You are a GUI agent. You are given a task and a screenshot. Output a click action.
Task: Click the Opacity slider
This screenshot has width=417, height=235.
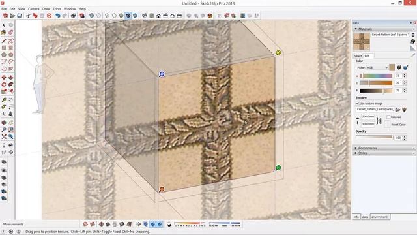pyautogui.click(x=375, y=137)
